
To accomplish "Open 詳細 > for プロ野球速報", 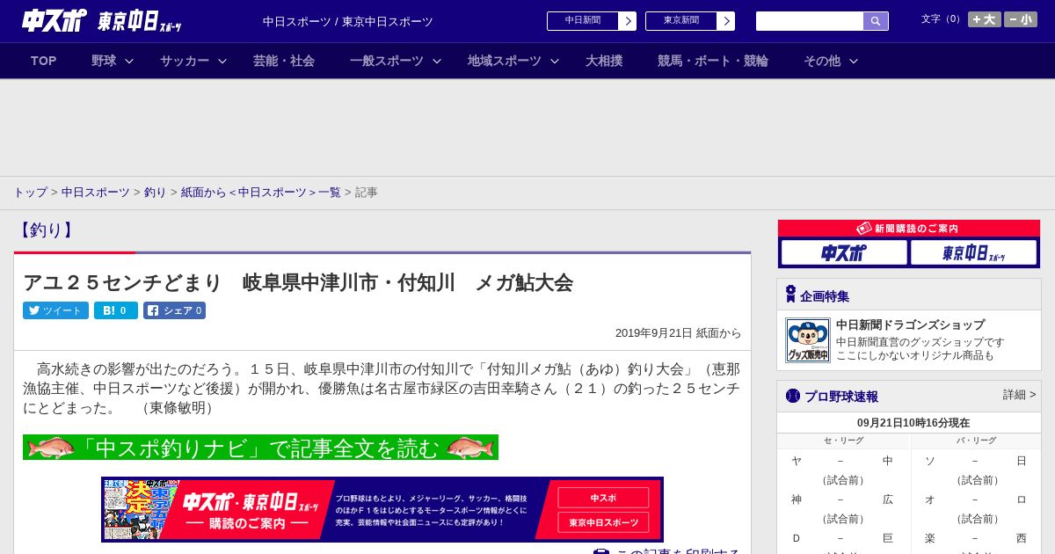I will pyautogui.click(x=1020, y=395).
